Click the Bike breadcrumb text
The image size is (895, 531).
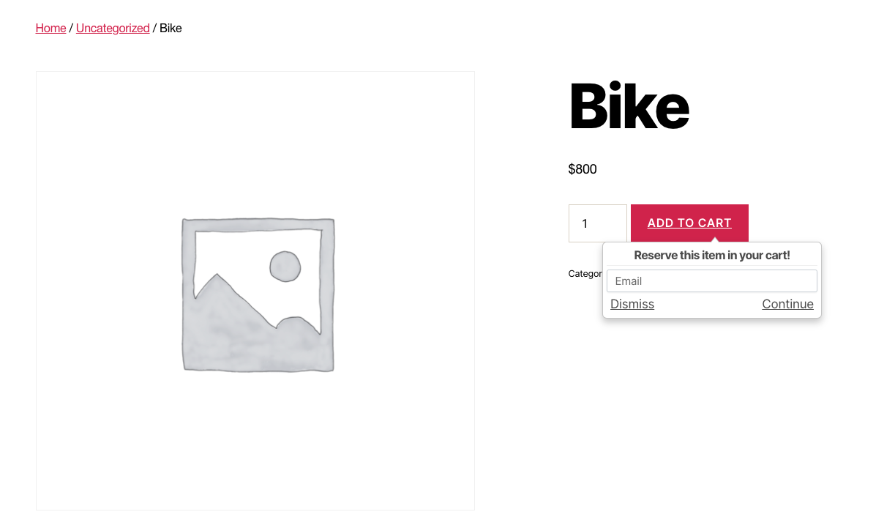tap(171, 28)
